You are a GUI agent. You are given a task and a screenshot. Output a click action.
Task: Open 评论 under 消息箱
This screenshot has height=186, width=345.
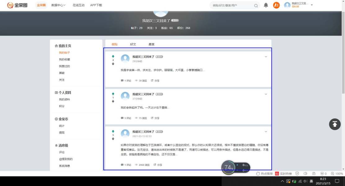(62, 152)
